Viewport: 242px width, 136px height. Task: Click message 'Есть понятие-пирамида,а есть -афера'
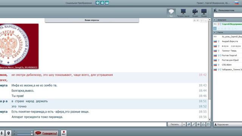click(50, 112)
